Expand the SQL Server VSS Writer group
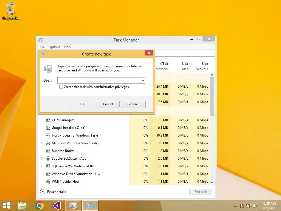 42,166
